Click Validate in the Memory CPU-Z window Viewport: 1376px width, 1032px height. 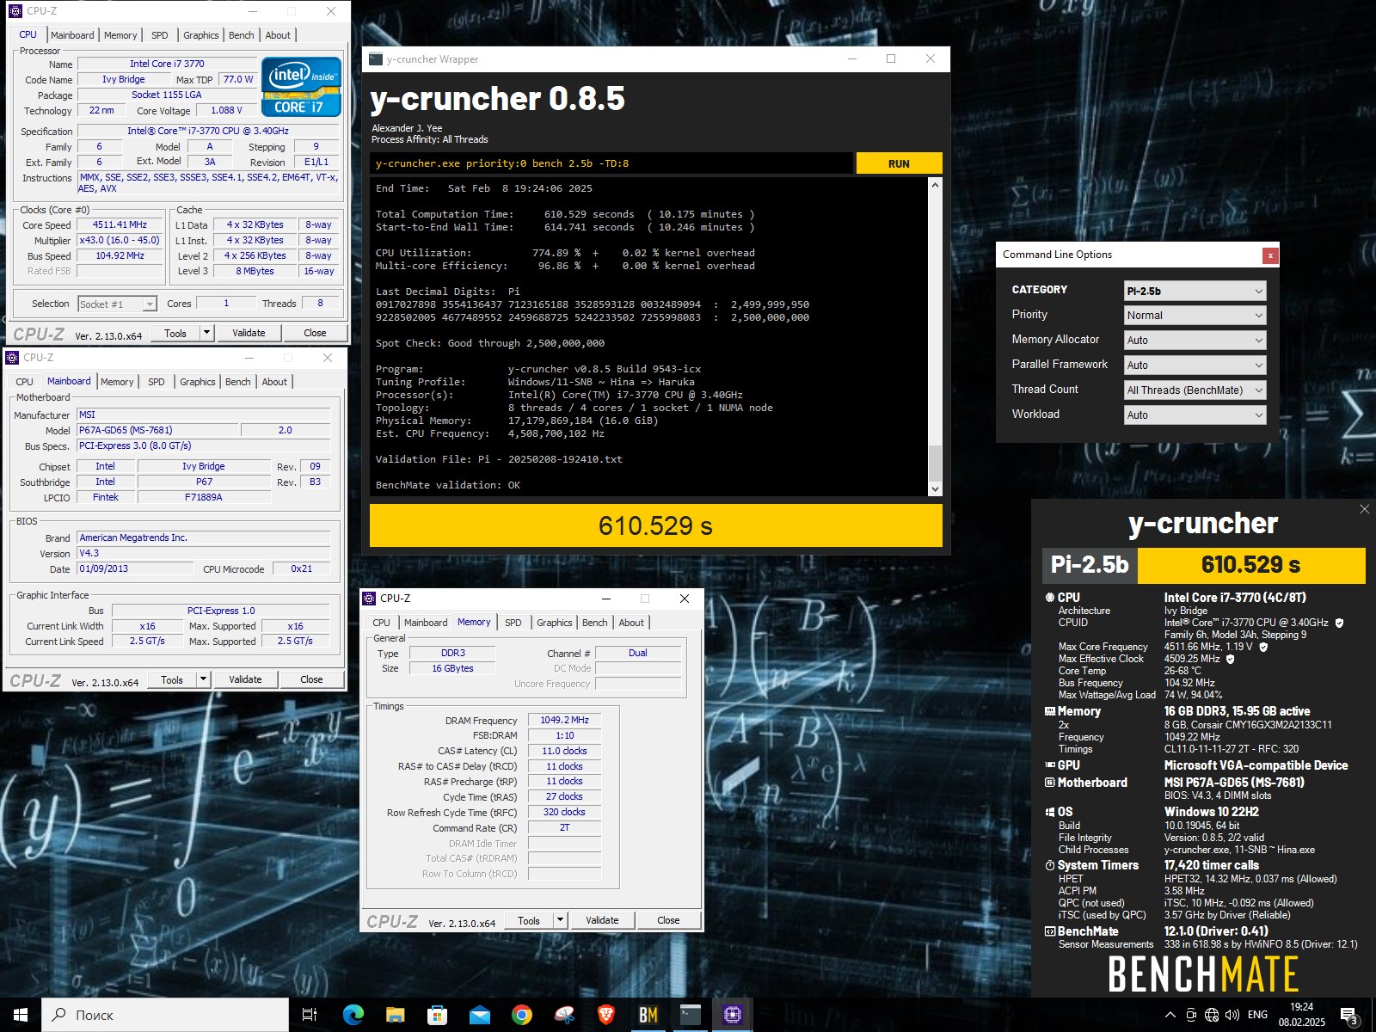pos(602,920)
